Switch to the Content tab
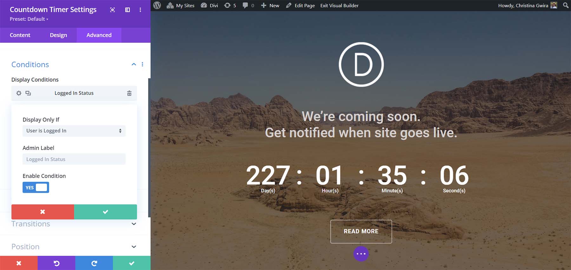This screenshot has height=270, width=571. [x=20, y=35]
